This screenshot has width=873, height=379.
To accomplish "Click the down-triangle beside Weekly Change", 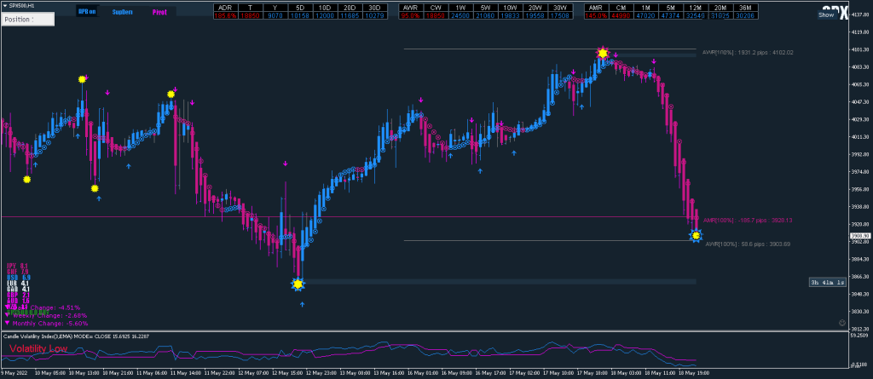I will pyautogui.click(x=8, y=315).
